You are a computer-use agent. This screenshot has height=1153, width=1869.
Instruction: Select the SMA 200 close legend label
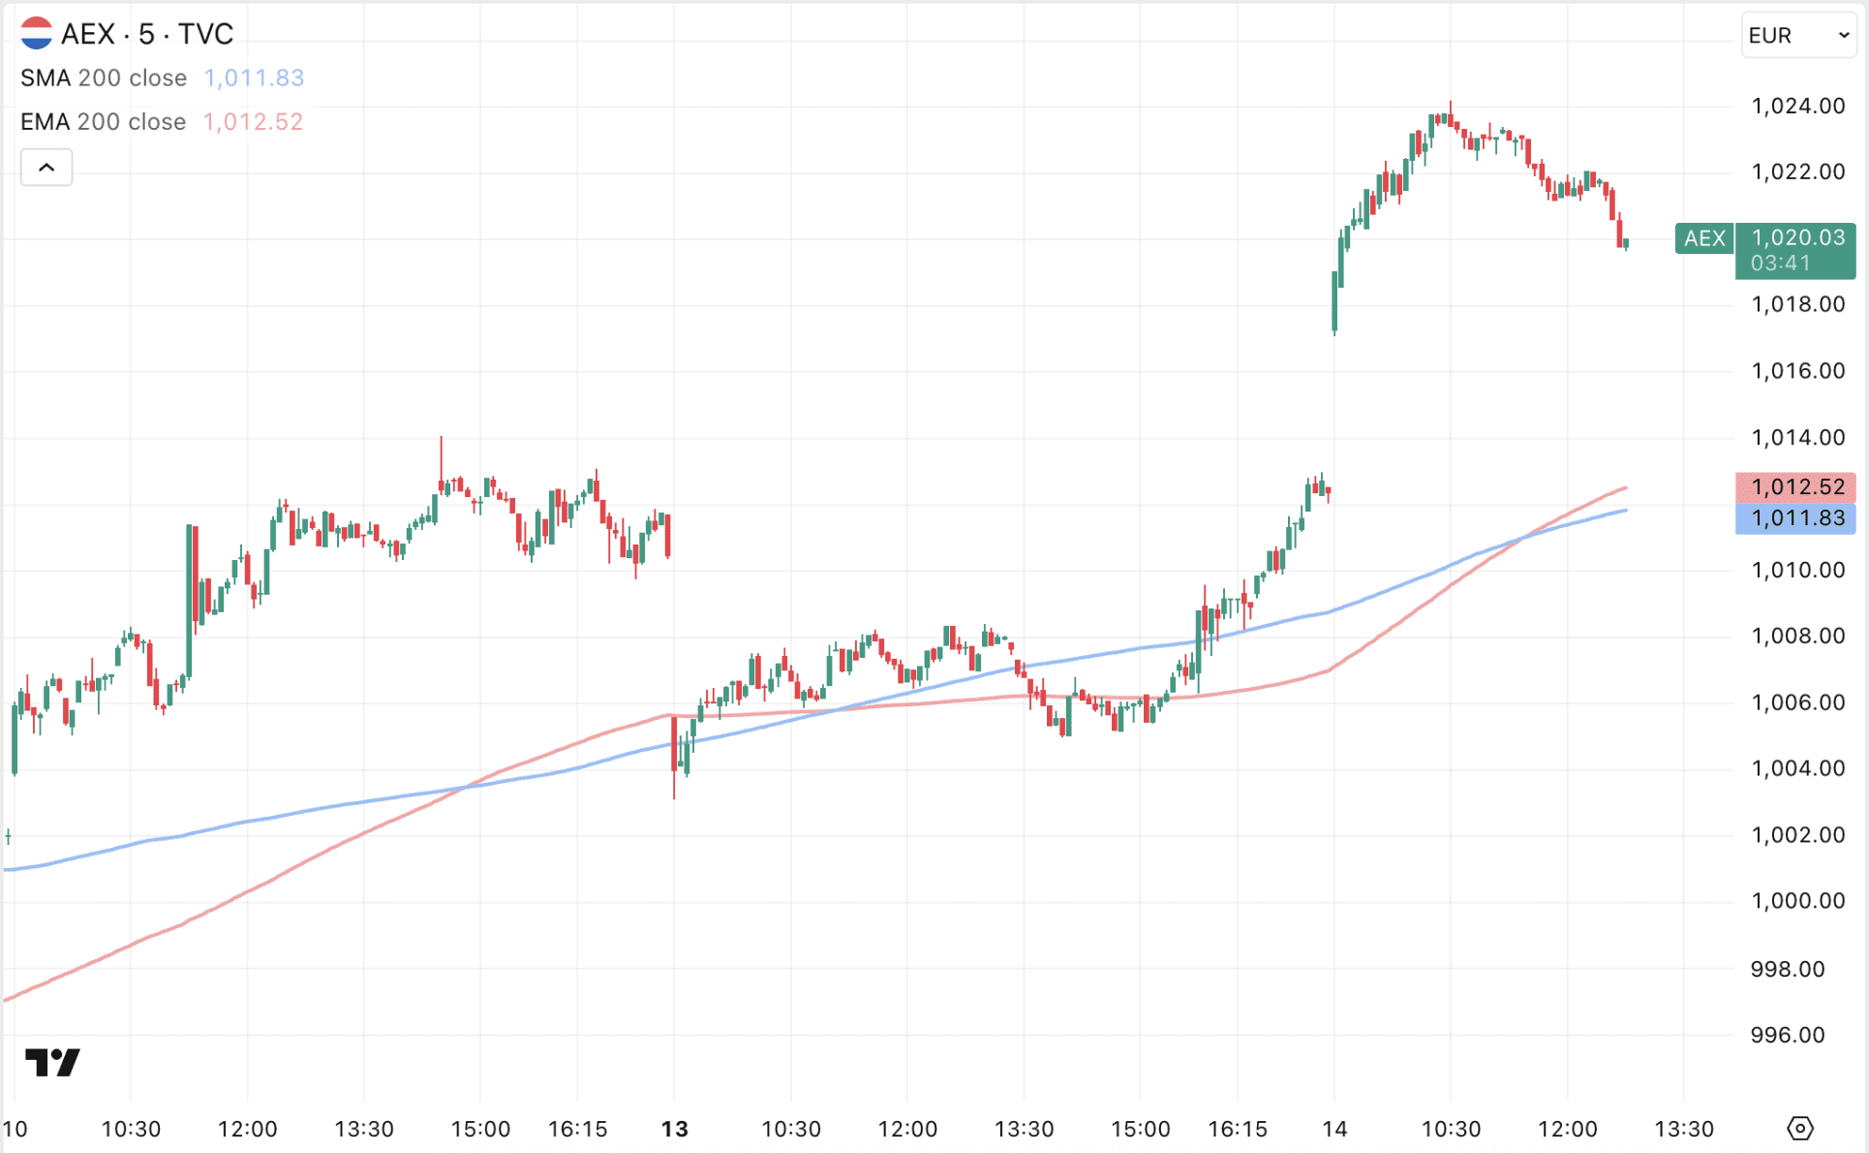coord(104,78)
